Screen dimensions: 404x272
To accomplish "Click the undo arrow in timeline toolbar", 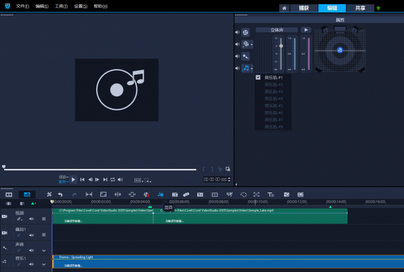I will [x=60, y=194].
